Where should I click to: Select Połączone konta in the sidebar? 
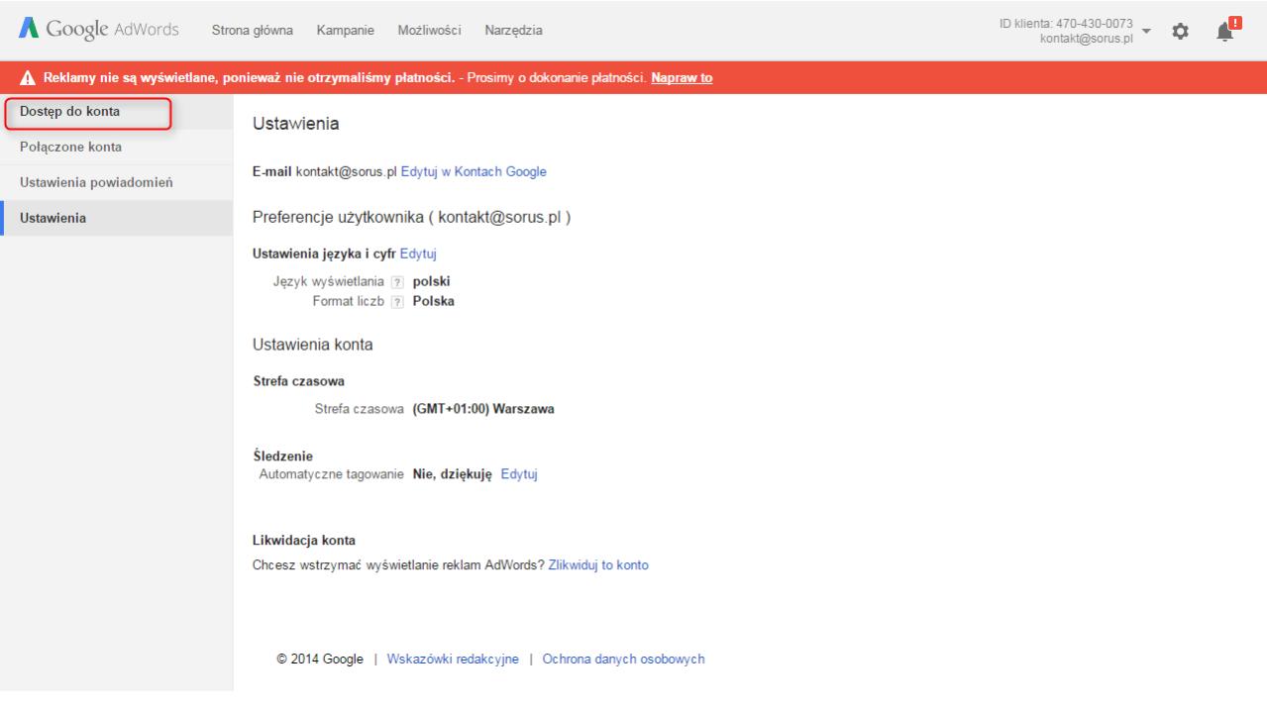(x=116, y=148)
